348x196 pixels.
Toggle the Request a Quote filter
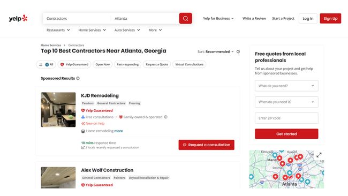(x=157, y=65)
